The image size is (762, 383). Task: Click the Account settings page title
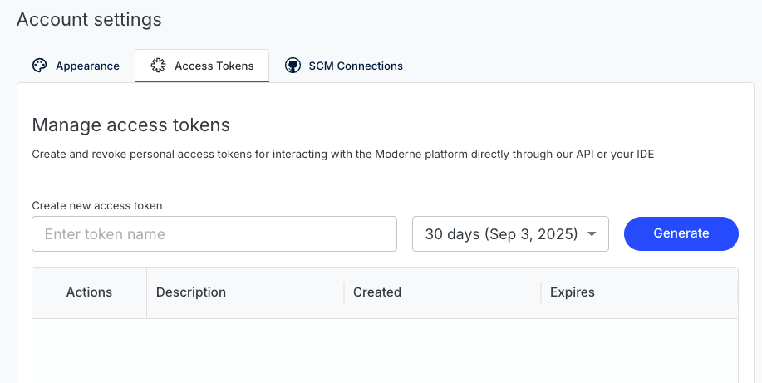(x=89, y=20)
